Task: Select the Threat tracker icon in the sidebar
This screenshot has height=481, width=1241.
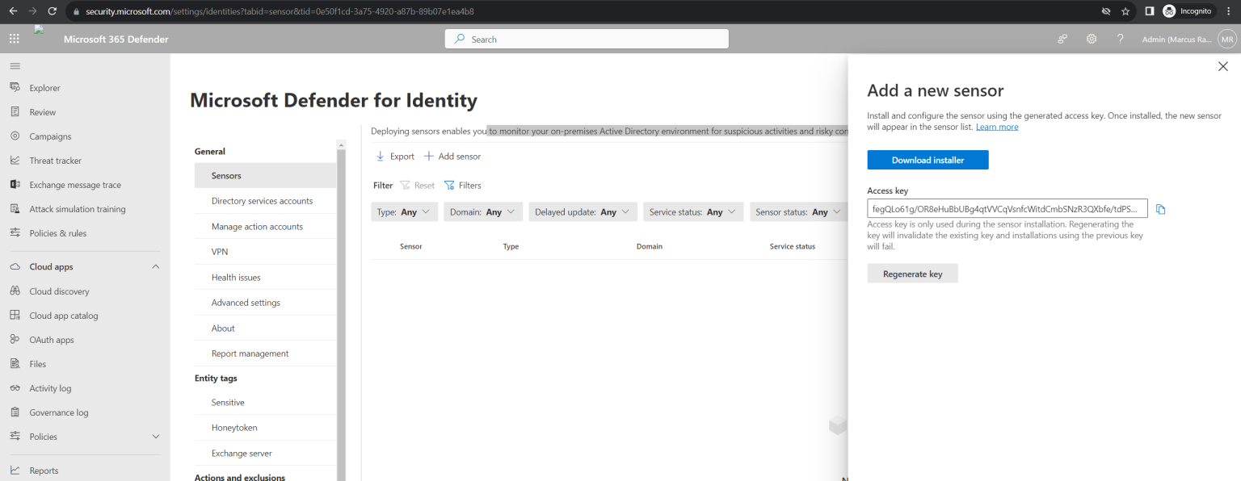Action: click(13, 160)
